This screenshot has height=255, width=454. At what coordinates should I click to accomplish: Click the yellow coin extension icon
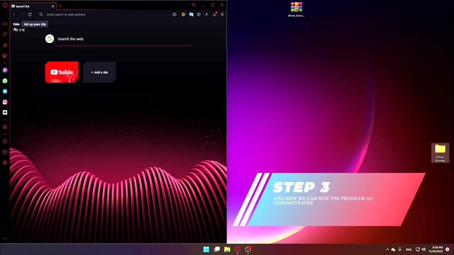[x=183, y=15]
